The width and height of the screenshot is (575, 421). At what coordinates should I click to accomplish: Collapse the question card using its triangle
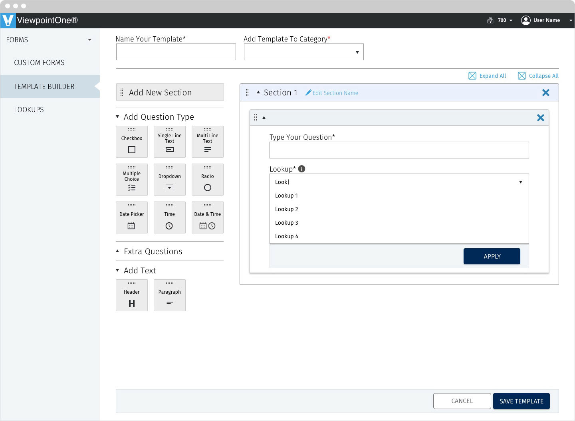tap(264, 118)
